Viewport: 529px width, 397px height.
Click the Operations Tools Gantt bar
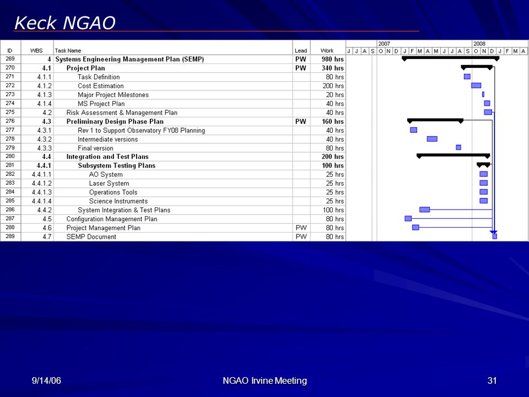pos(483,192)
